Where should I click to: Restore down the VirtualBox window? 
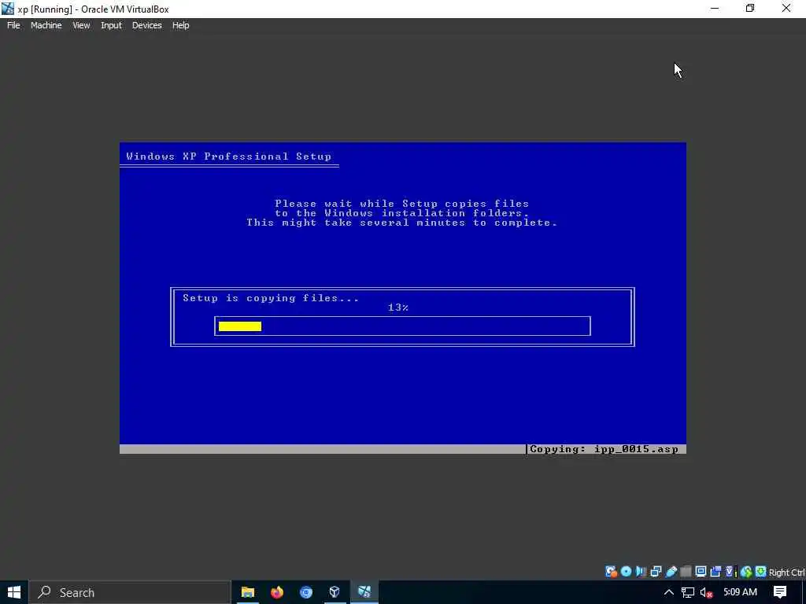click(750, 9)
